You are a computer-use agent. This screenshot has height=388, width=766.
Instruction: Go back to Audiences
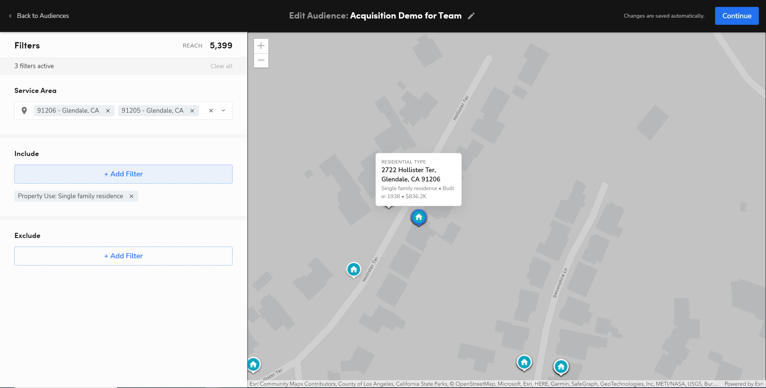(x=39, y=16)
